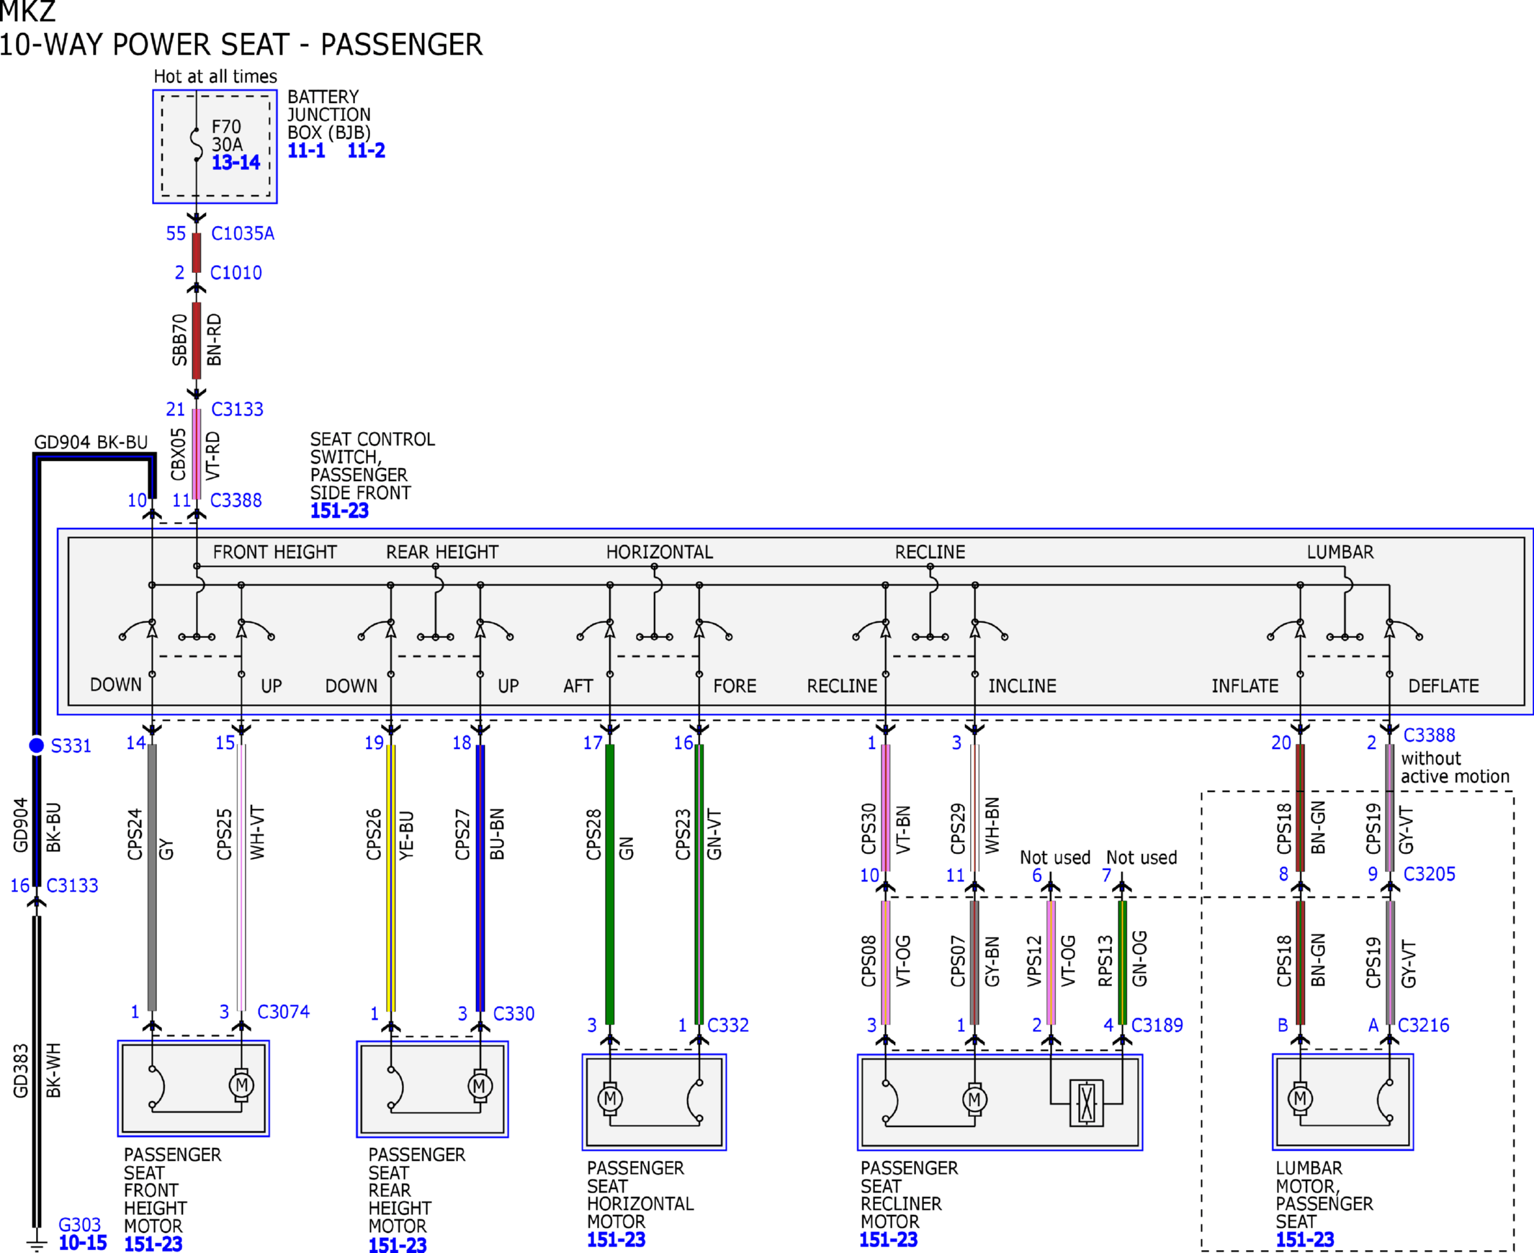
Task: Click the GD383 BK-WH wire label
Action: click(x=36, y=1071)
